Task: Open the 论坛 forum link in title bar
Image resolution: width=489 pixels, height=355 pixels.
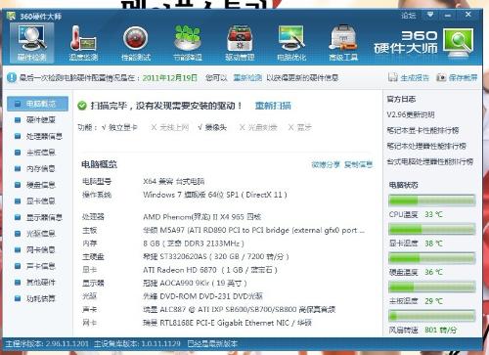Action: (x=409, y=16)
